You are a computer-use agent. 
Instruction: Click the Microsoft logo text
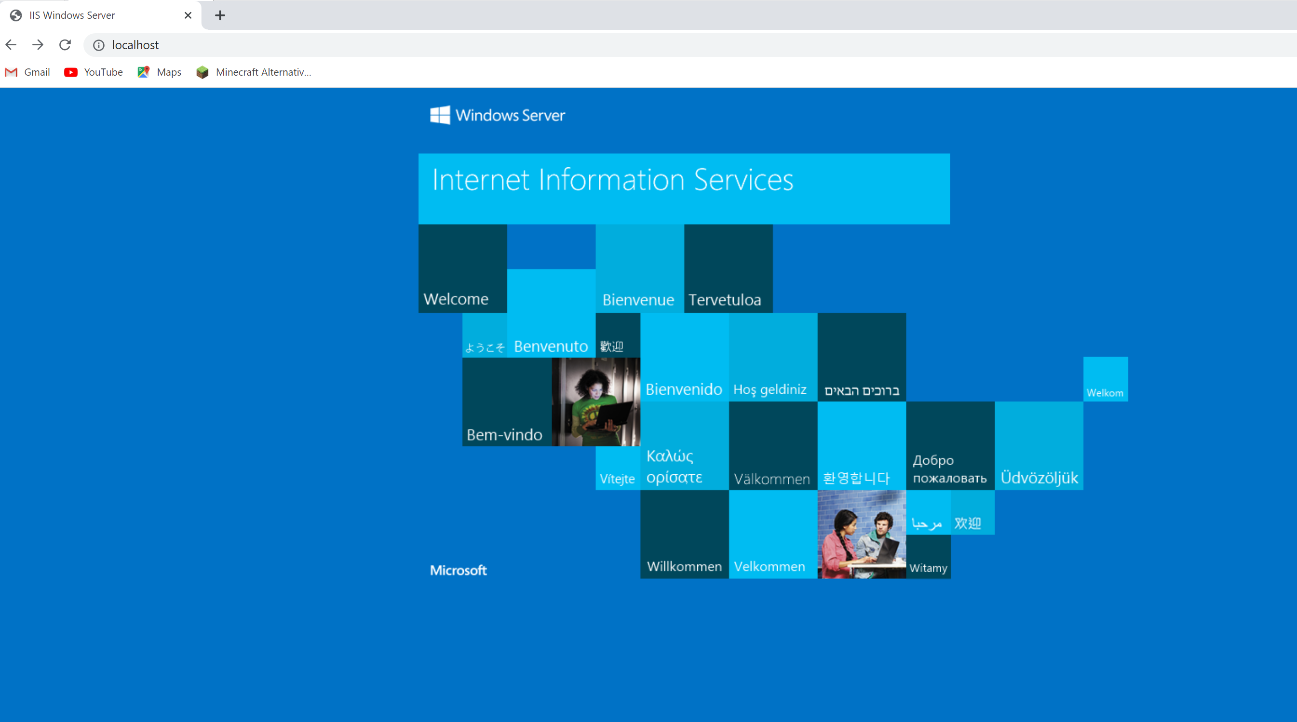click(x=458, y=570)
